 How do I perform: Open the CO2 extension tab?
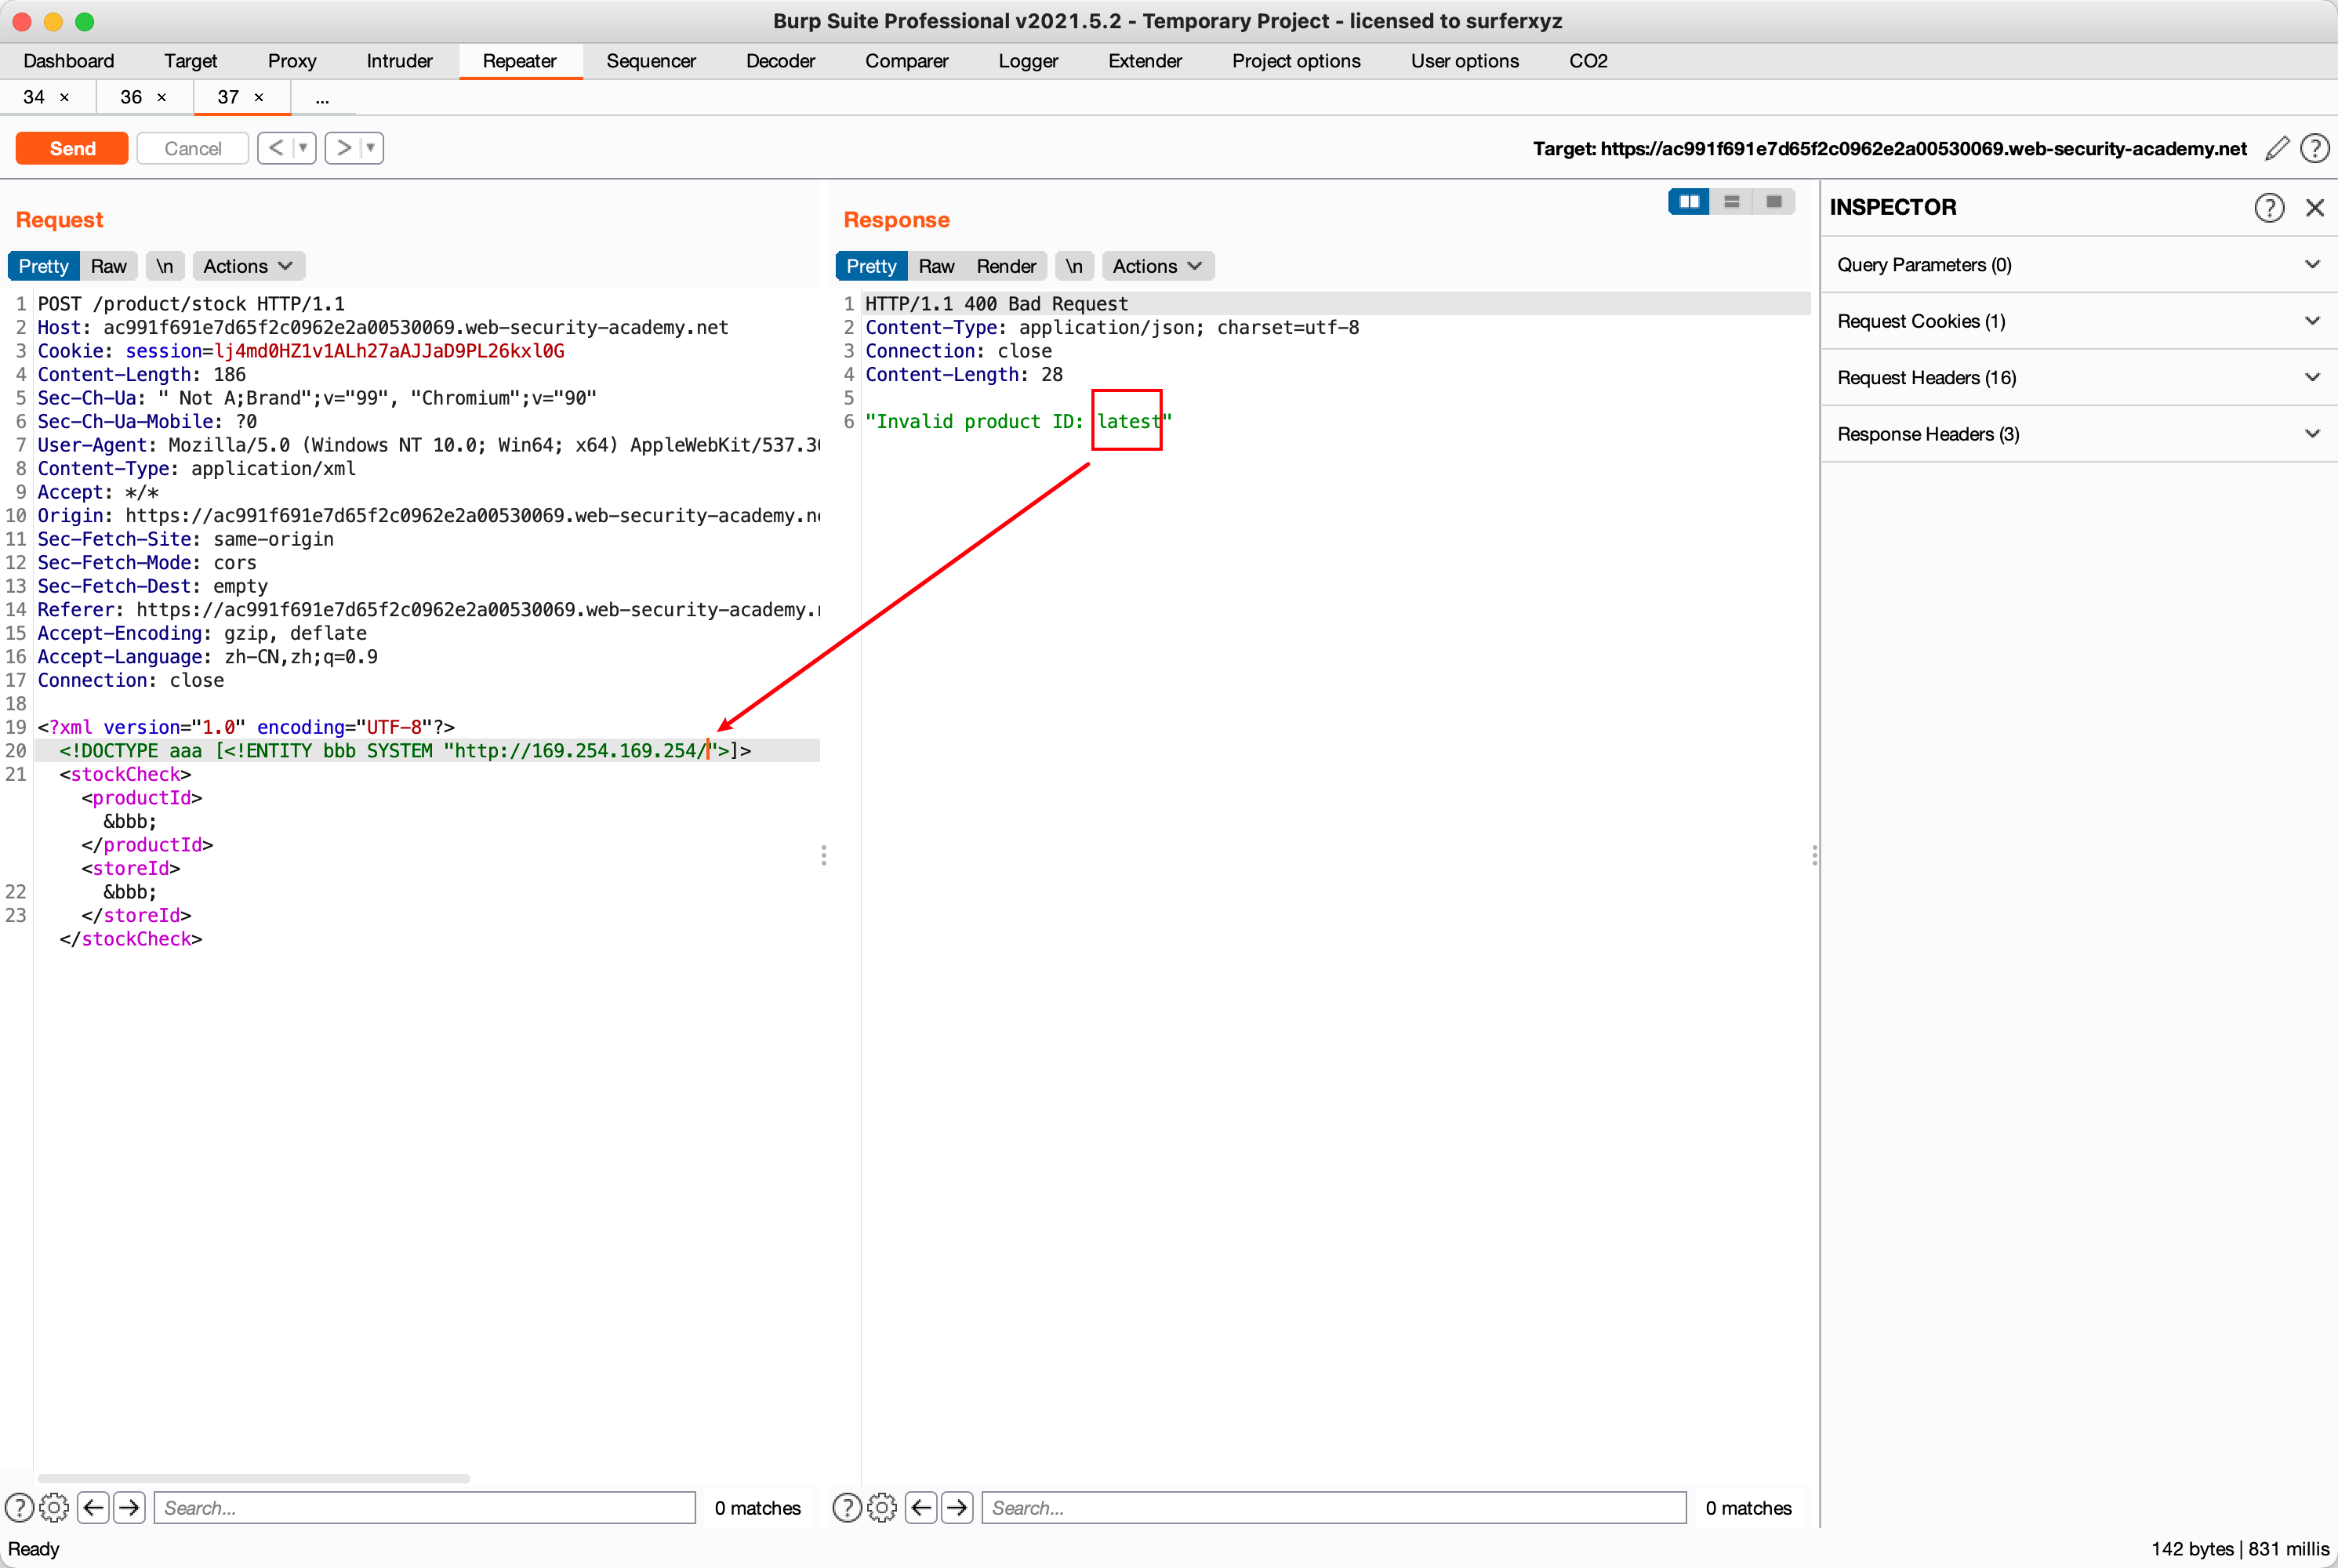(x=1588, y=61)
